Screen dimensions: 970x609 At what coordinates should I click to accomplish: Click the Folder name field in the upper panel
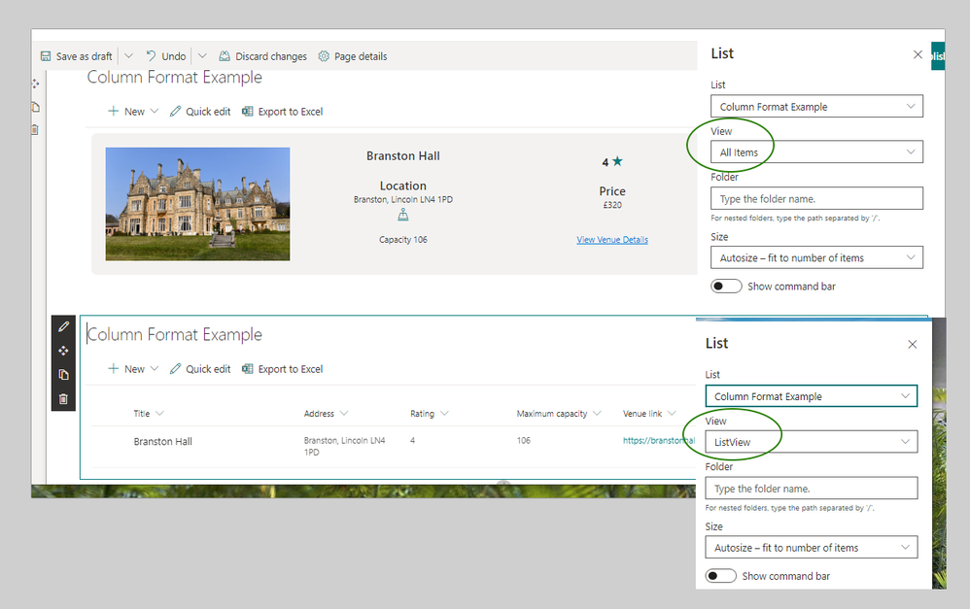pyautogui.click(x=815, y=199)
